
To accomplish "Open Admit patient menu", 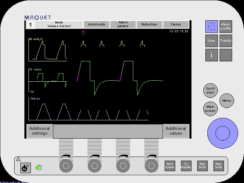I will 123,24.
